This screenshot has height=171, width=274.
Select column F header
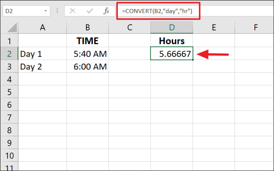[x=254, y=27]
